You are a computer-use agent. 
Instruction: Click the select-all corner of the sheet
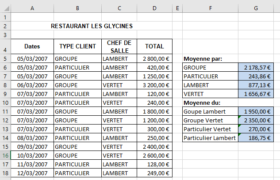pos(5,8)
